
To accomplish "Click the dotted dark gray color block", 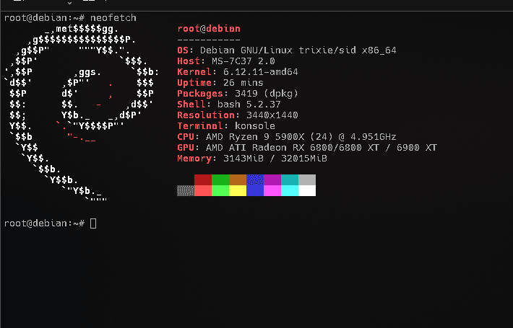I will pos(186,190).
